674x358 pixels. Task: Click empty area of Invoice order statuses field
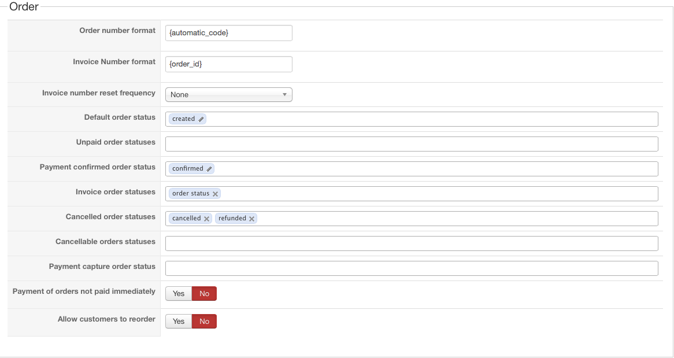(x=434, y=194)
